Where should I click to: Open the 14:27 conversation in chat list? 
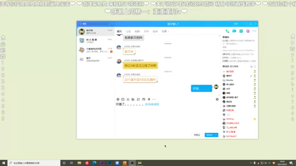(x=95, y=59)
